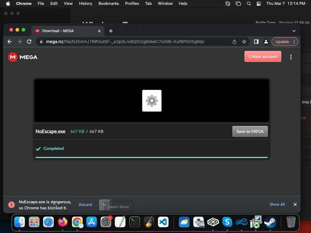Image resolution: width=311 pixels, height=233 pixels.
Task: Click the screen mirroring menu bar icon
Action: click(238, 4)
